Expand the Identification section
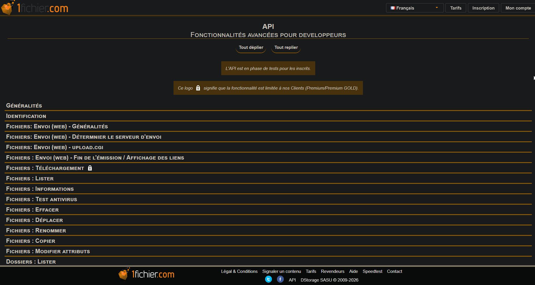Screen dimensions: 535x285 click(x=26, y=116)
